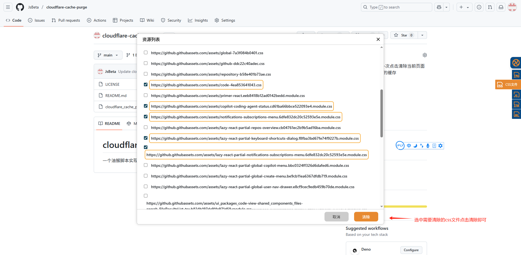
Task: Select the CSS文件 side button
Action: (x=508, y=85)
